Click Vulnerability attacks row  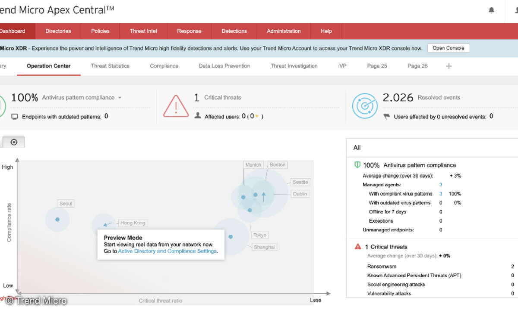(x=440, y=294)
